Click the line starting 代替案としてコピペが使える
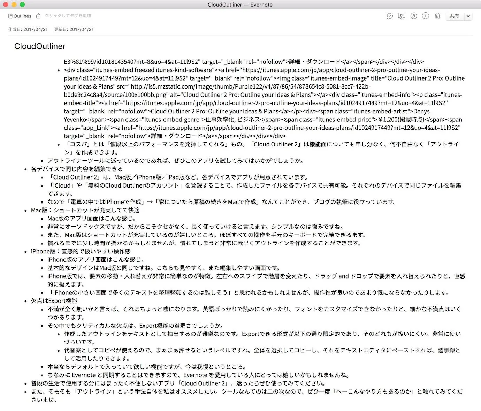The height and width of the screenshot is (411, 481). 262,354
